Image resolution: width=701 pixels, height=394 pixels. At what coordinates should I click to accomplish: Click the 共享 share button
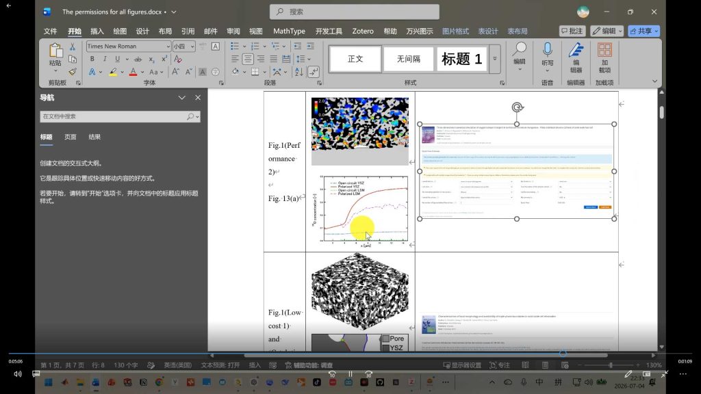(x=643, y=31)
